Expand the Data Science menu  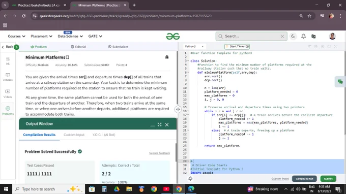tap(70, 37)
